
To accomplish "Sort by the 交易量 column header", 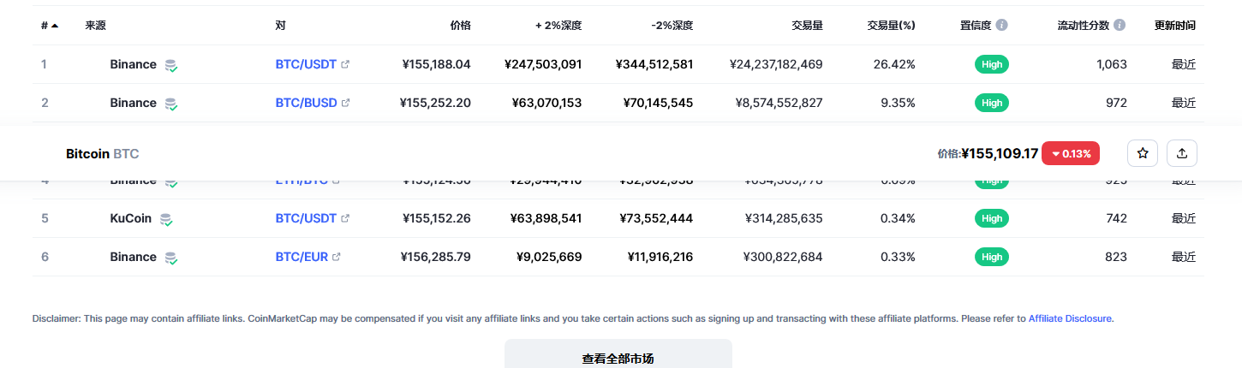I will (807, 26).
